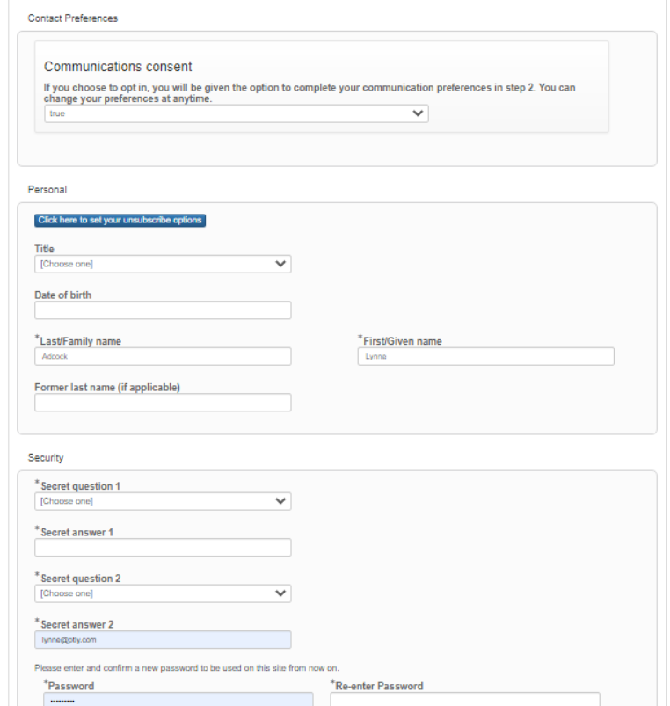
Task: Click the Date of birth field
Action: tap(163, 310)
